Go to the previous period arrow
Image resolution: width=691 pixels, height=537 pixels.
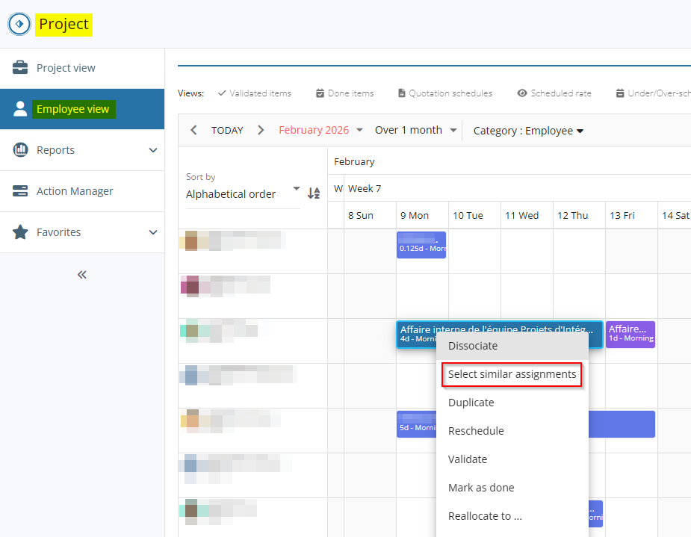click(193, 130)
